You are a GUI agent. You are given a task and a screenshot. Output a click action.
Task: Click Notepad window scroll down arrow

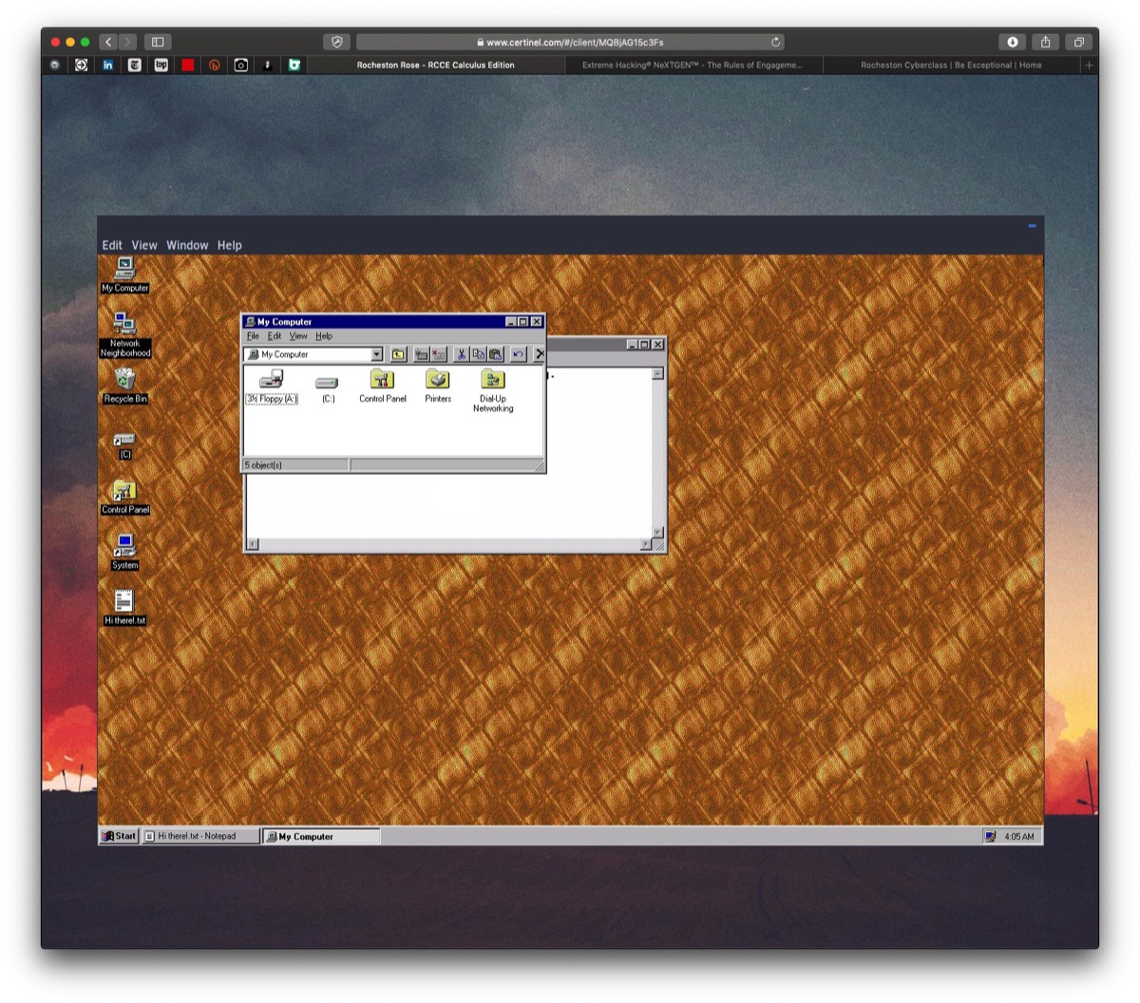(x=657, y=532)
